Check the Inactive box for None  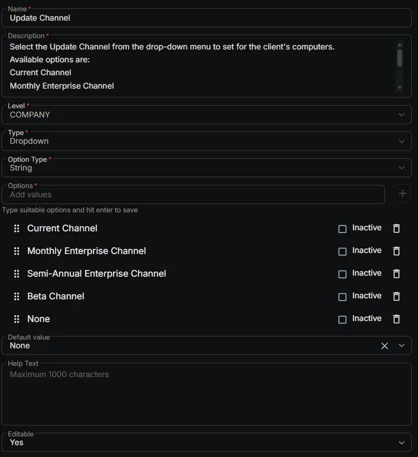[342, 319]
